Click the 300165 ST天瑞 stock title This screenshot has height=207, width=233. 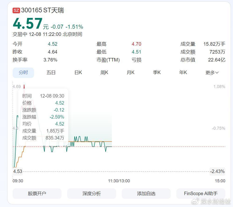coord(43,10)
